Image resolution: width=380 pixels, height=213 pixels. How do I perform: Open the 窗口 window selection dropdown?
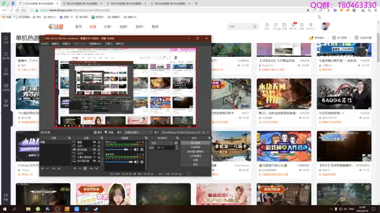(x=185, y=133)
